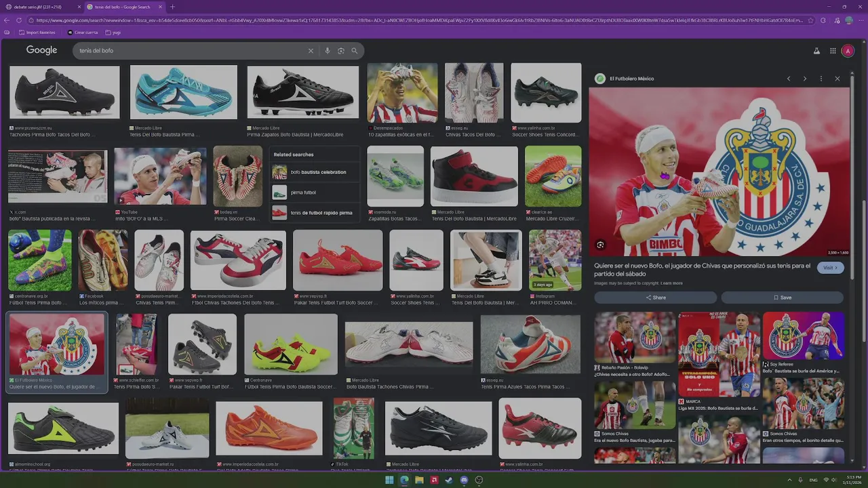This screenshot has height=488, width=868.
Task: Clear the search box with X
Action: 311,51
